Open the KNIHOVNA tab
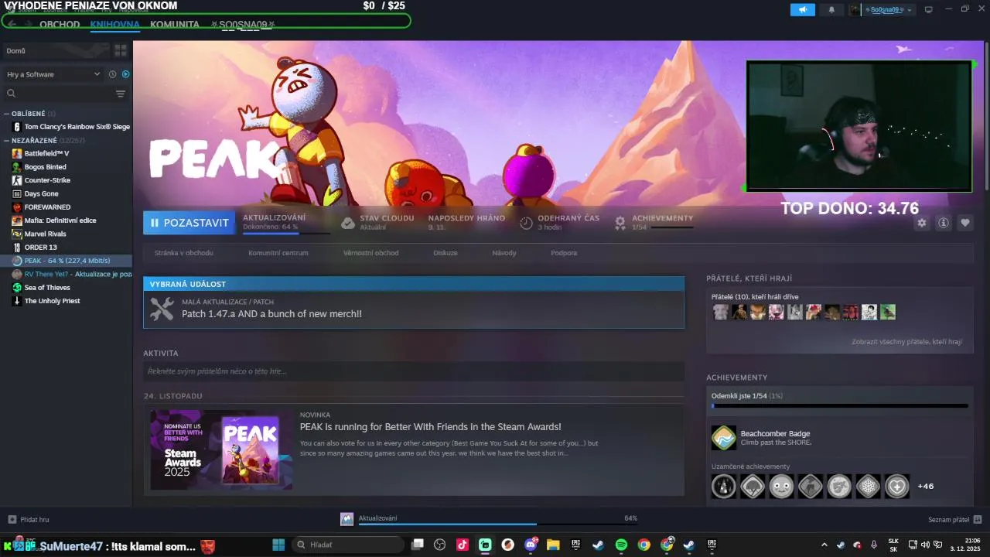Image resolution: width=990 pixels, height=557 pixels. click(x=114, y=24)
